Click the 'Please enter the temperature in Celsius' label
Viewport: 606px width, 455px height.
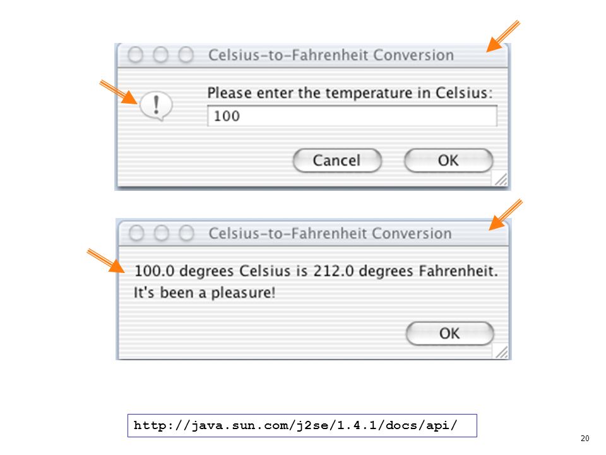pos(350,94)
